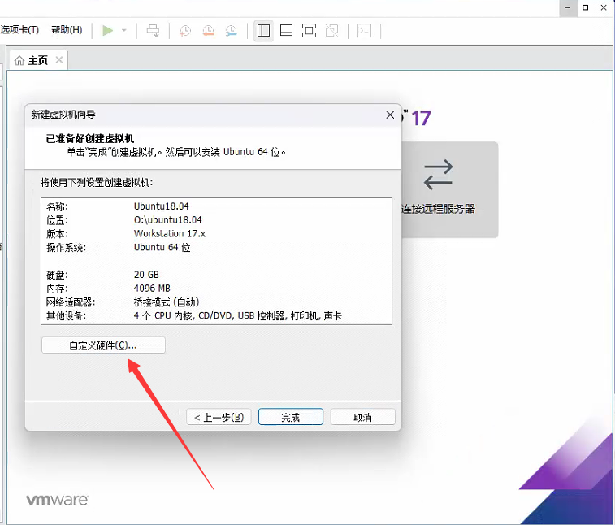Click the Revert to Snapshot icon
Viewport: 615px width, 525px height.
(x=208, y=30)
